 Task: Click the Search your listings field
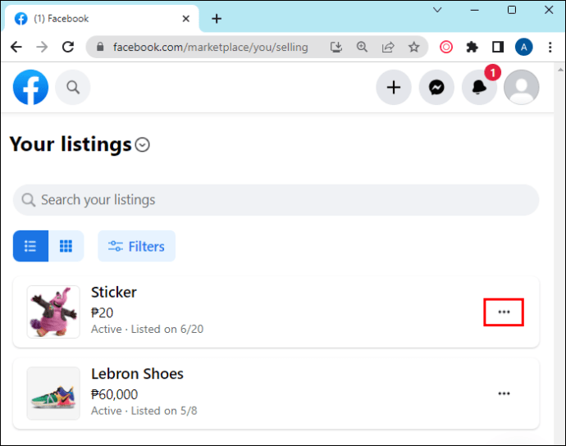(x=276, y=200)
